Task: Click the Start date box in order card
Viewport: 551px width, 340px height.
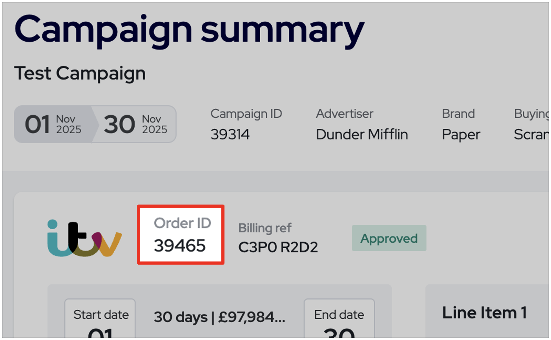Action: (100, 318)
